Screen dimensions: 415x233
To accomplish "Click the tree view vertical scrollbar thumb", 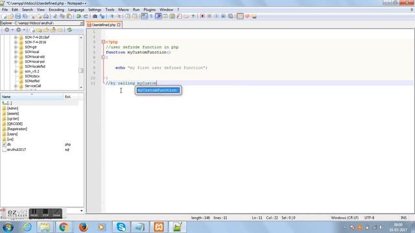I will (x=81, y=71).
